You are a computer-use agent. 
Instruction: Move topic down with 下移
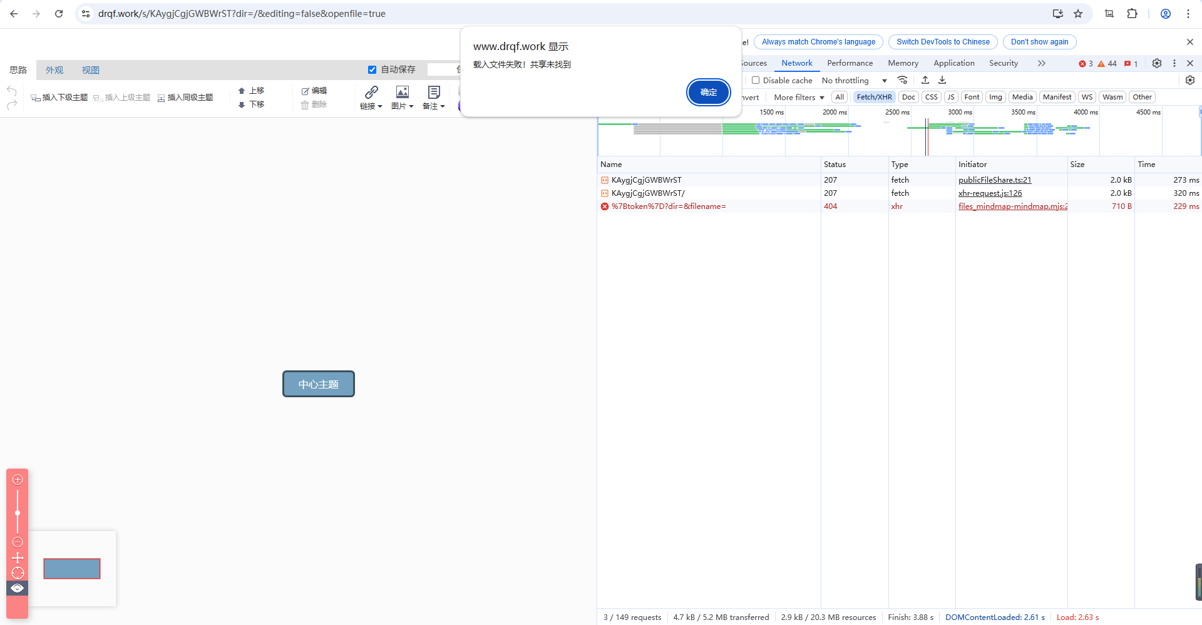pyautogui.click(x=251, y=104)
